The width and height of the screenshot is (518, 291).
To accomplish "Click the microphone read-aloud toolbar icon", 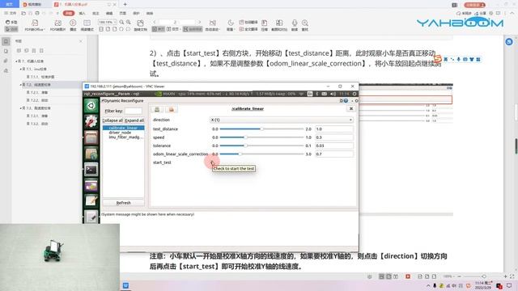I will [x=295, y=25].
